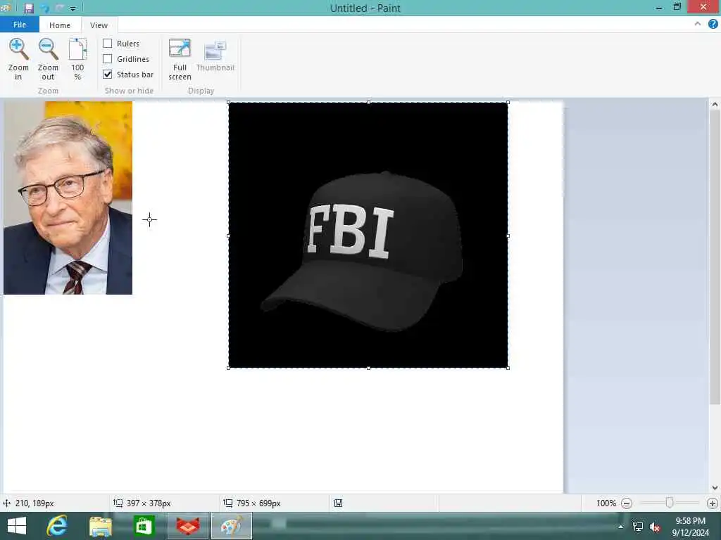The width and height of the screenshot is (721, 540).
Task: Click the vertical scrollbar down arrow
Action: coord(715,488)
